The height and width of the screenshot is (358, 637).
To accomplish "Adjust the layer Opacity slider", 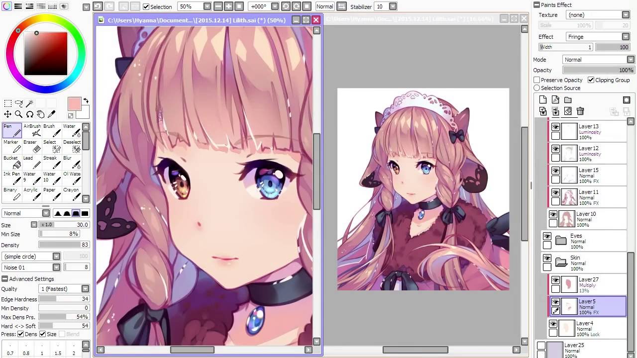I will [598, 70].
